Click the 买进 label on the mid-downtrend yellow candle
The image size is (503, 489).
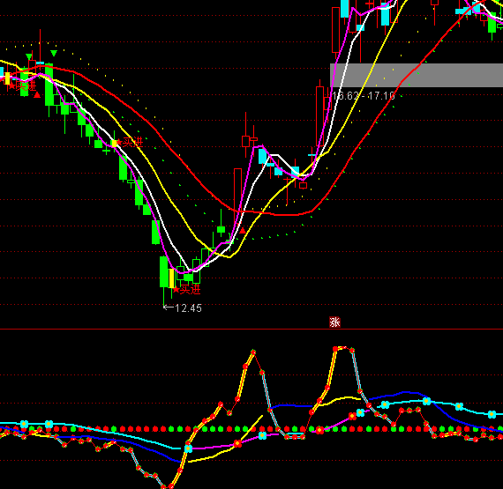132,142
